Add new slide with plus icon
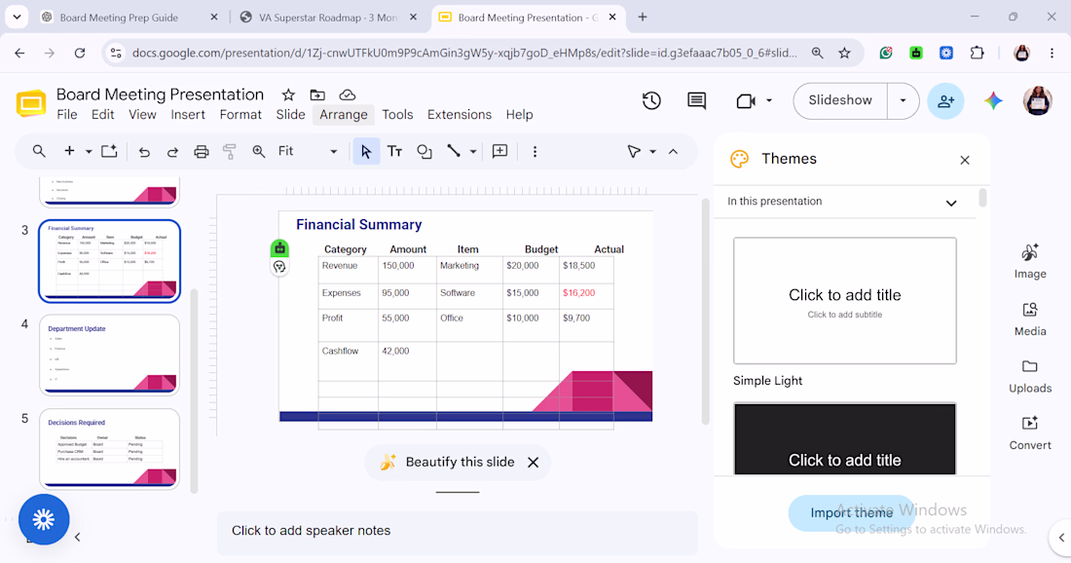This screenshot has width=1071, height=563. point(69,151)
